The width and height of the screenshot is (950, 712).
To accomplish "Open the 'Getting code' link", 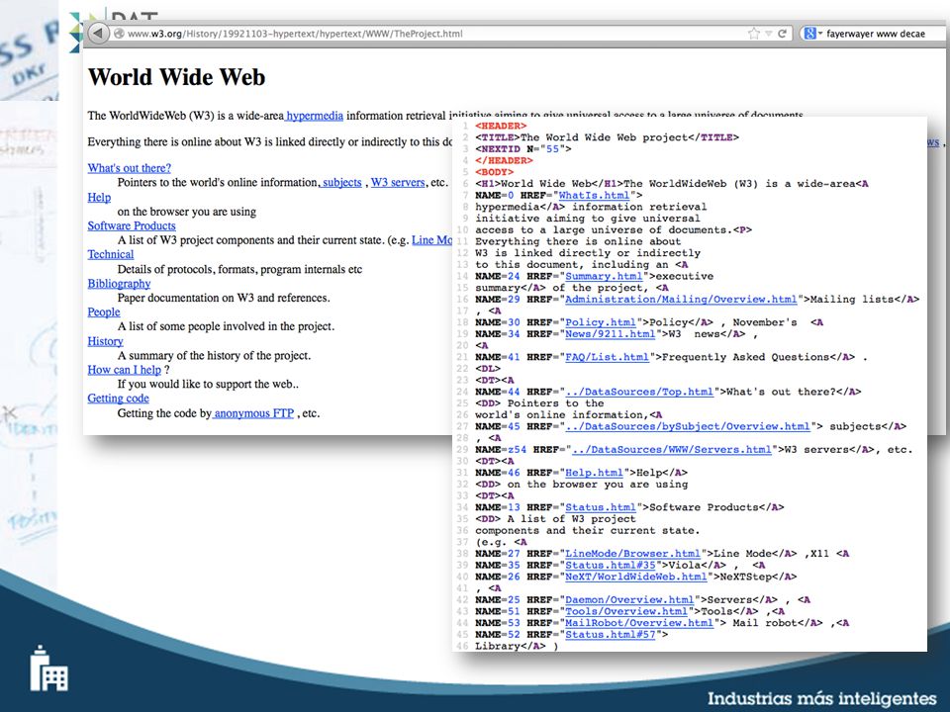I will click(x=118, y=399).
